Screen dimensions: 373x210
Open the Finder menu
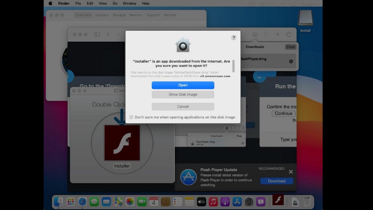(x=64, y=3)
